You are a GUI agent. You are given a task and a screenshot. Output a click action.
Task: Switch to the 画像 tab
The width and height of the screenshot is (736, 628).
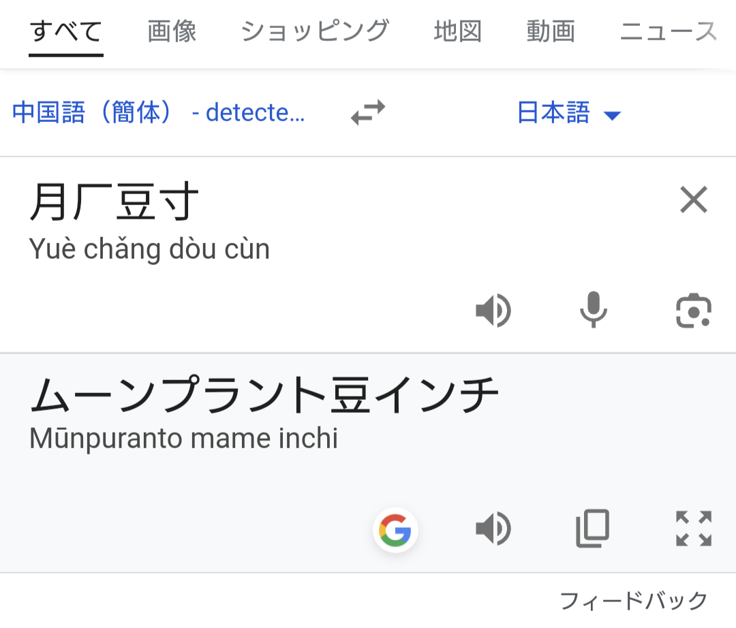172,31
